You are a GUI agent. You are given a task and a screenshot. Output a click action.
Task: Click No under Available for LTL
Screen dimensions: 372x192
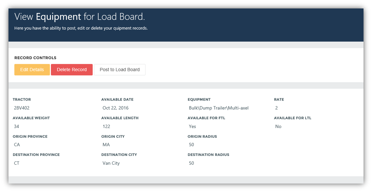point(278,126)
